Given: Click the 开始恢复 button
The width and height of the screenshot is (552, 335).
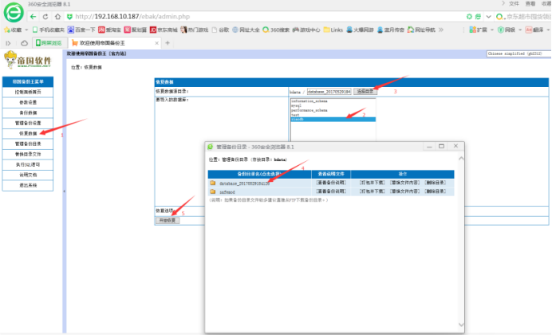Looking at the screenshot, I should 168,220.
